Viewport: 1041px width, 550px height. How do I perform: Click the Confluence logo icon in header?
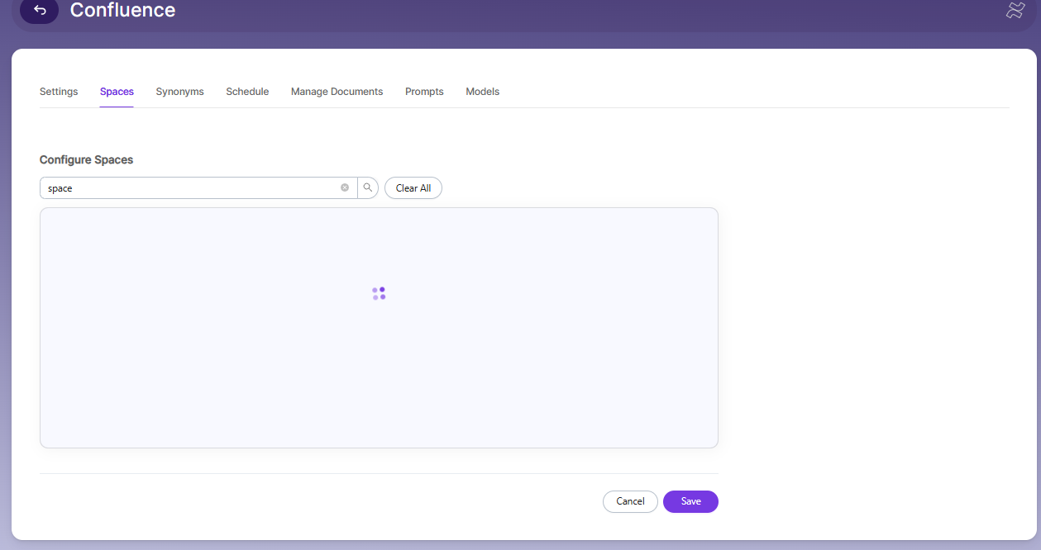[x=1015, y=10]
